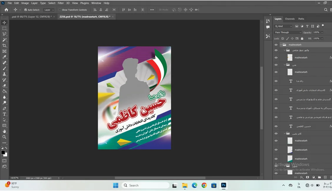Click the zoom percentage field 16/67%
This screenshot has width=332, height=191.
point(14,178)
